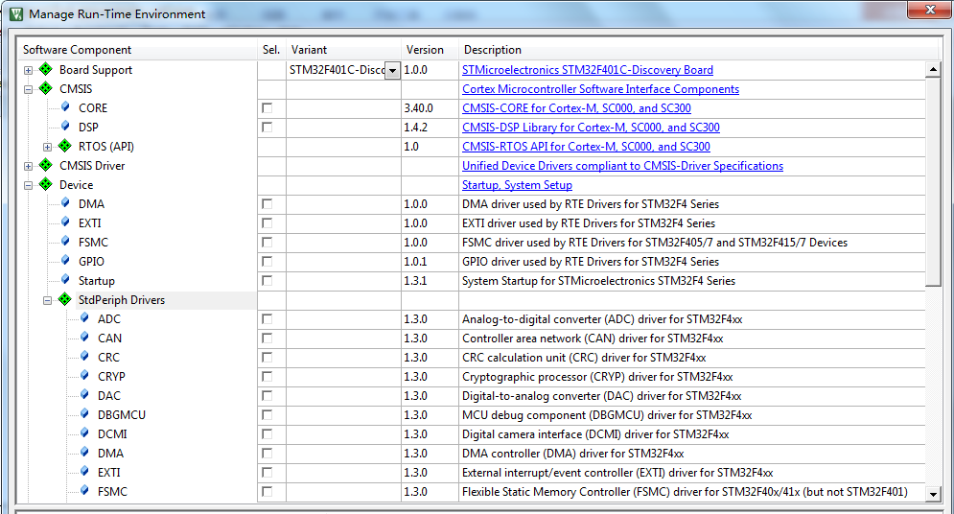Close the Manage Run-Time Environment window
This screenshot has height=514, width=954.
click(x=930, y=10)
